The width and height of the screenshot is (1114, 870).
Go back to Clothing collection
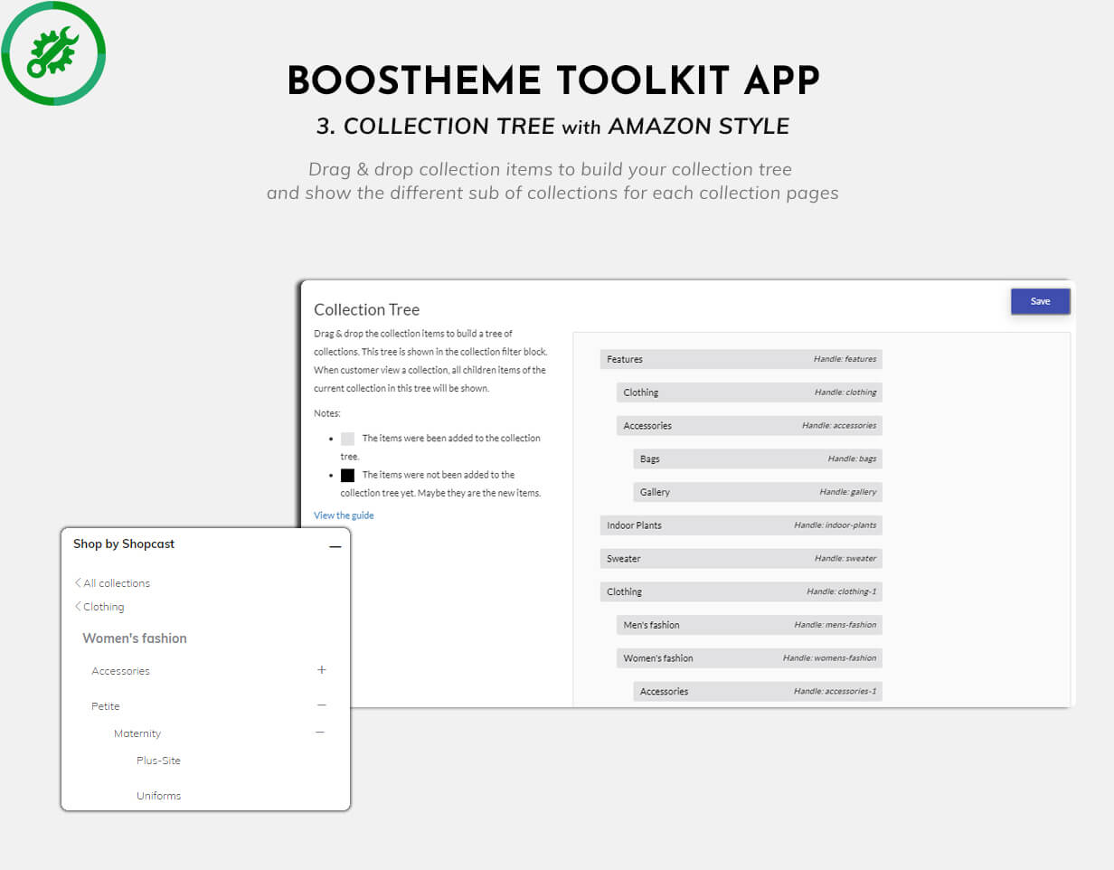pos(99,607)
